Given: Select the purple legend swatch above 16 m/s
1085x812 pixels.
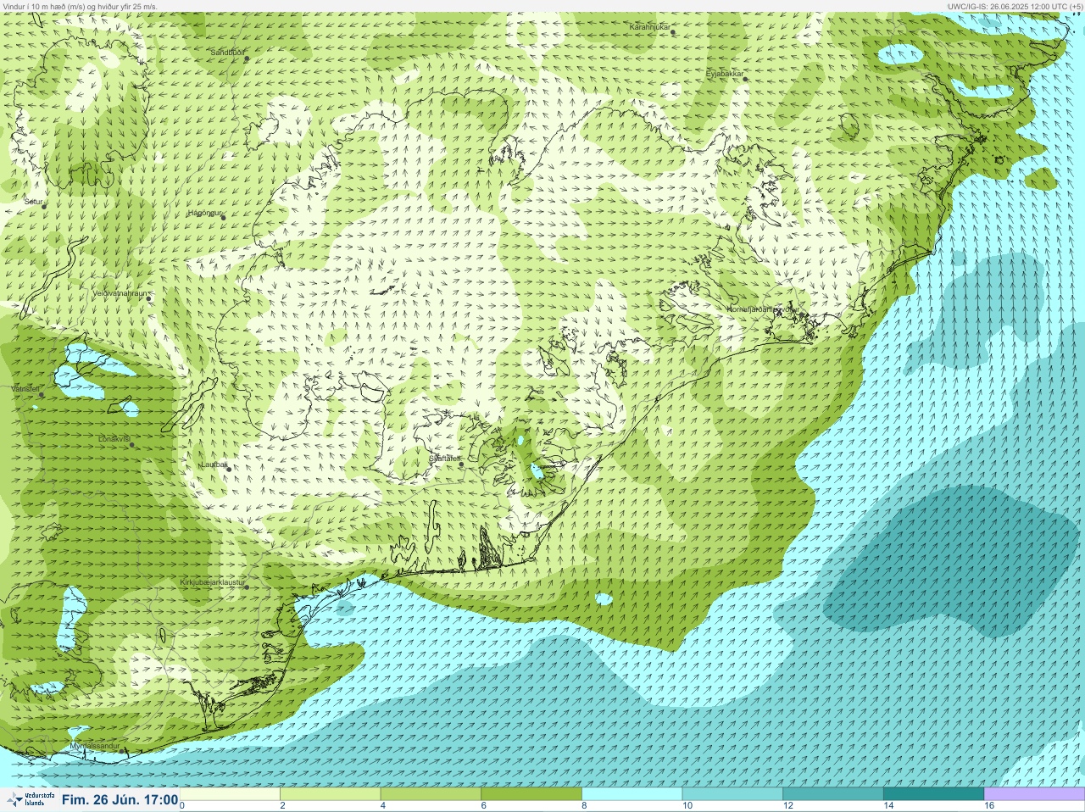Looking at the screenshot, I should pyautogui.click(x=1034, y=794).
